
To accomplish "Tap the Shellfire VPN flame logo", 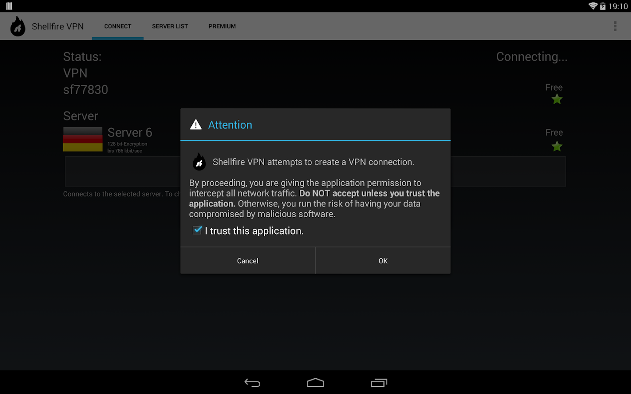I will click(18, 26).
